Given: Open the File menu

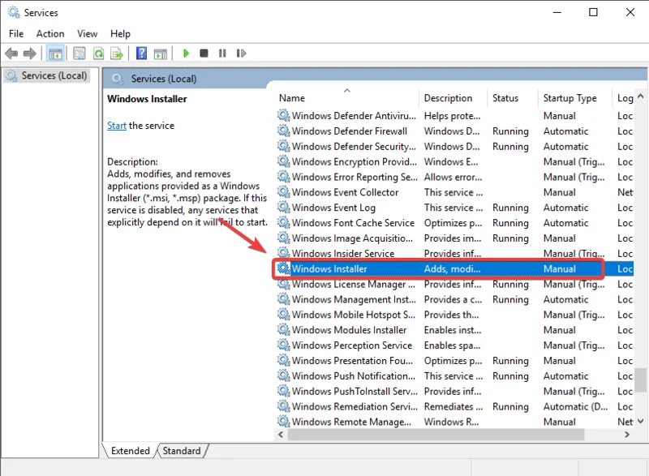Looking at the screenshot, I should pyautogui.click(x=16, y=33).
